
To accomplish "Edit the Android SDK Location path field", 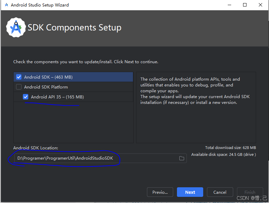I will click(100, 158).
